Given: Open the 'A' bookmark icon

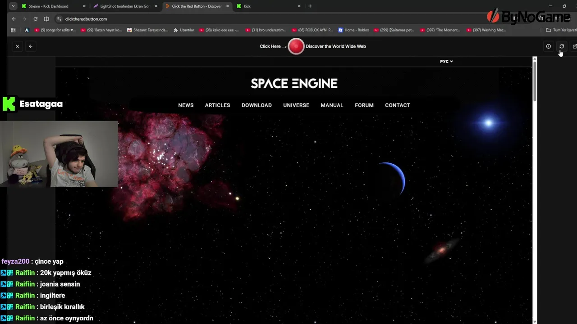Looking at the screenshot, I should pyautogui.click(x=27, y=30).
